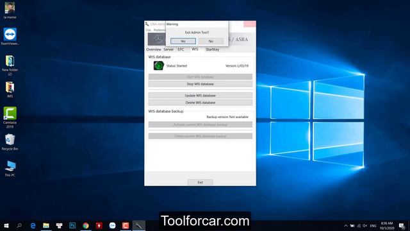Confirm exit by clicking Yes in Warning dialog
Viewport: 410px width, 231px height.
[x=183, y=41]
